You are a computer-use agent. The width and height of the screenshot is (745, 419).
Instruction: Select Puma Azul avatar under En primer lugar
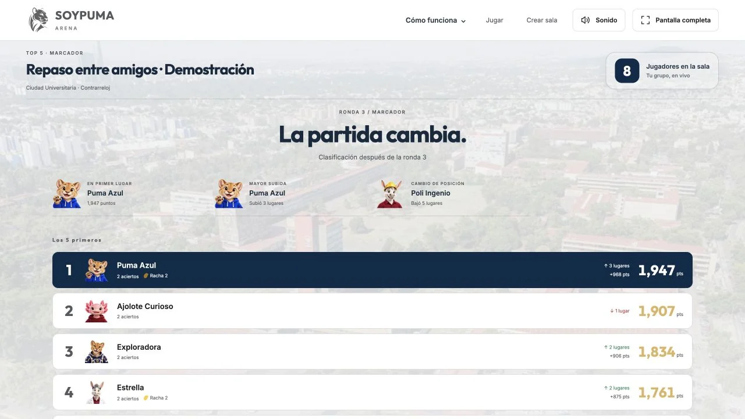tap(68, 193)
